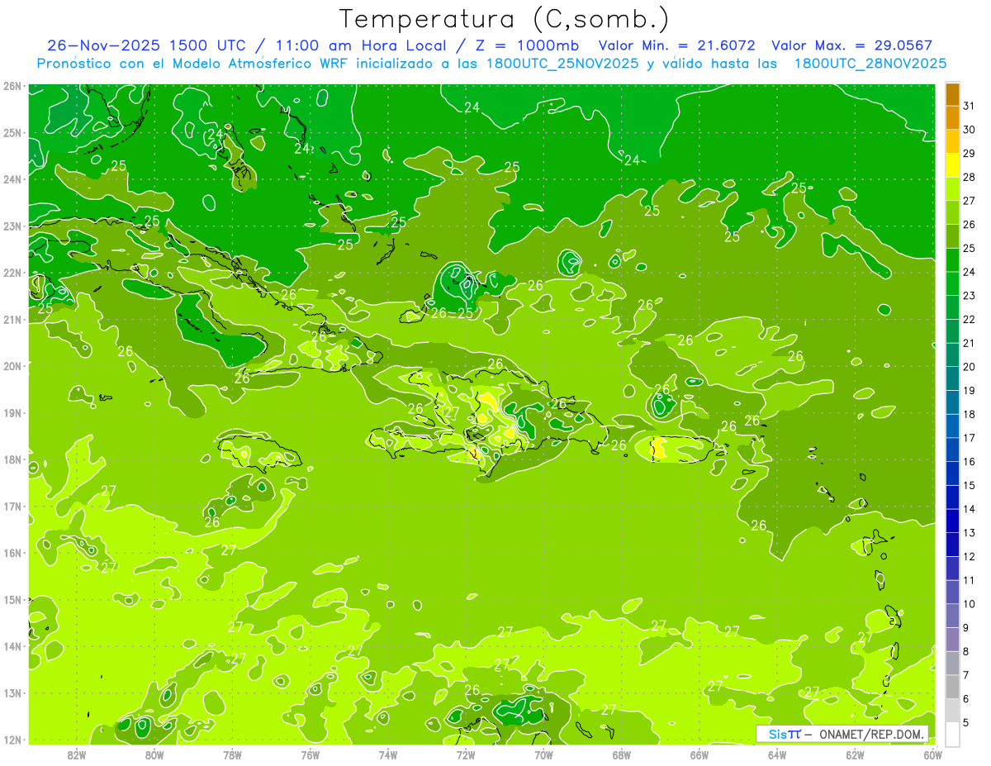The image size is (991, 766).
Task: Click the 78W longitude axis label
Action: [x=232, y=754]
